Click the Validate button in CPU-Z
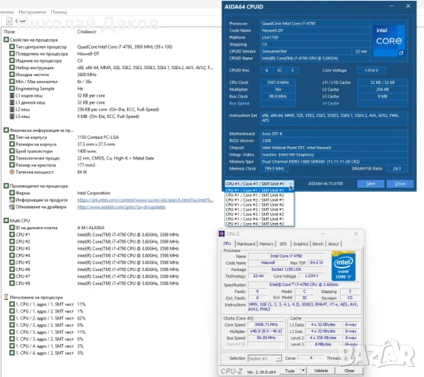 tap(321, 371)
